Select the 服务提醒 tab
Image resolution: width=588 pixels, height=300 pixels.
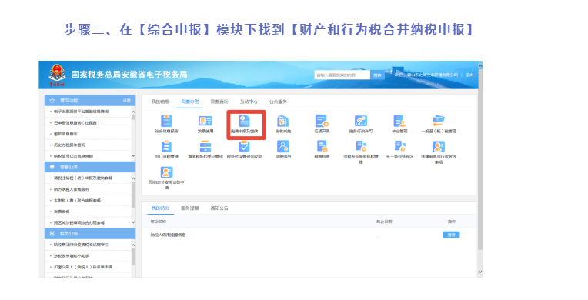pyautogui.click(x=190, y=208)
